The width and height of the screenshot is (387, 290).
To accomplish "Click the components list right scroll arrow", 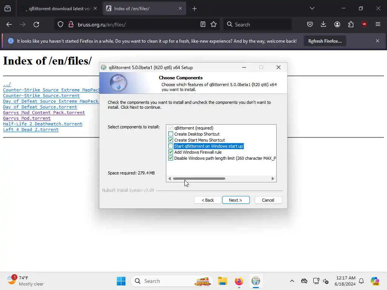I will tap(273, 179).
